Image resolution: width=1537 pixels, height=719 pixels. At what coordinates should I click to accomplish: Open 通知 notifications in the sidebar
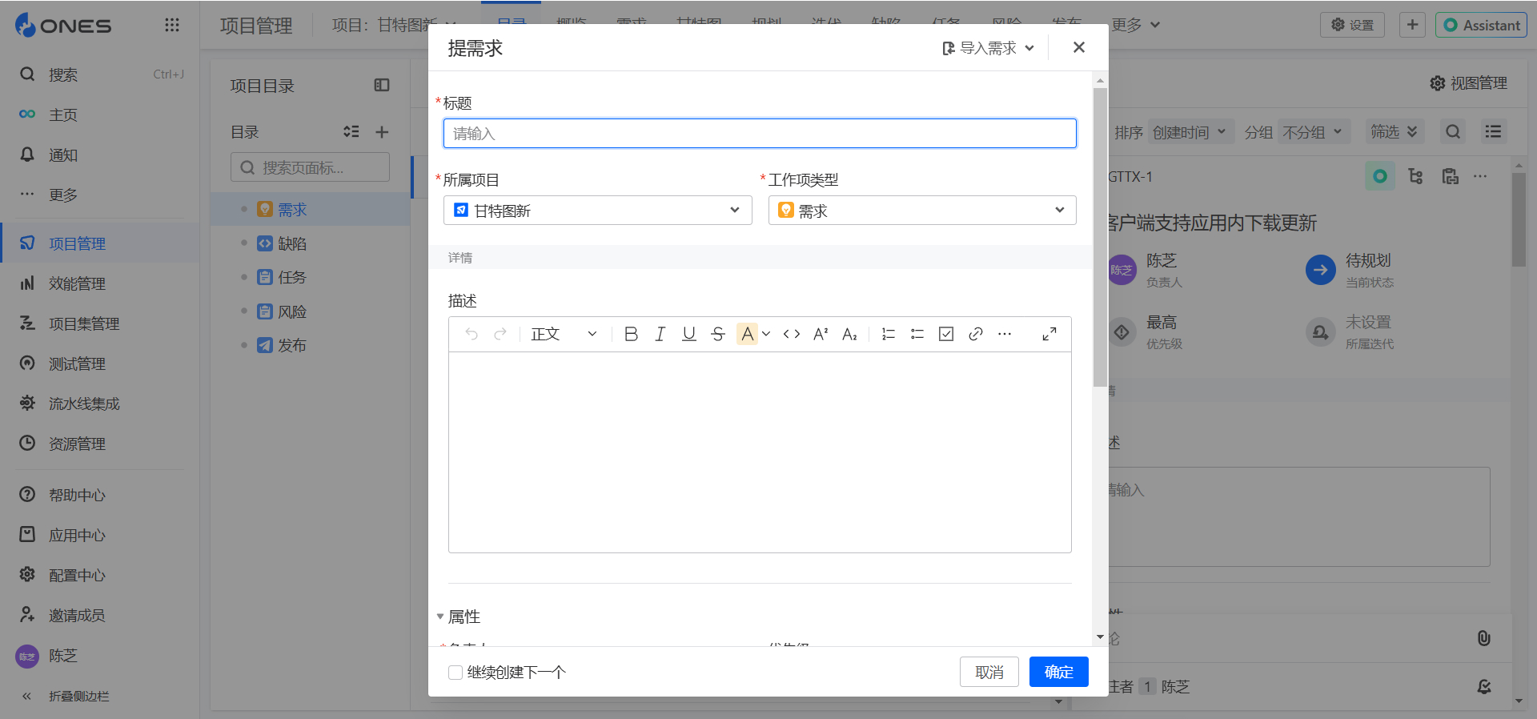tap(100, 155)
